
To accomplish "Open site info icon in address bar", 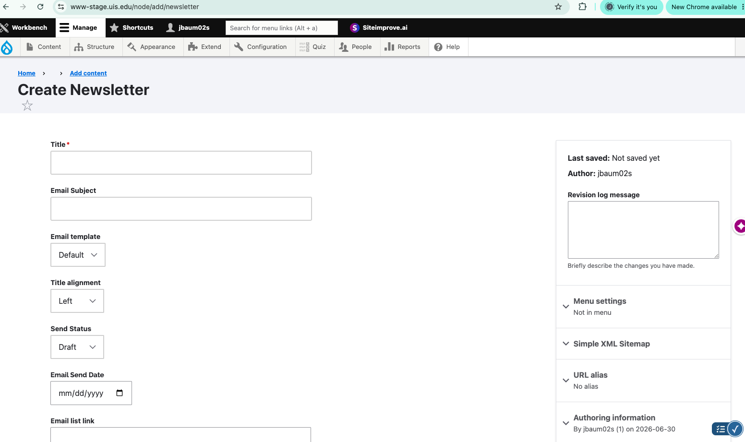I will pyautogui.click(x=60, y=7).
